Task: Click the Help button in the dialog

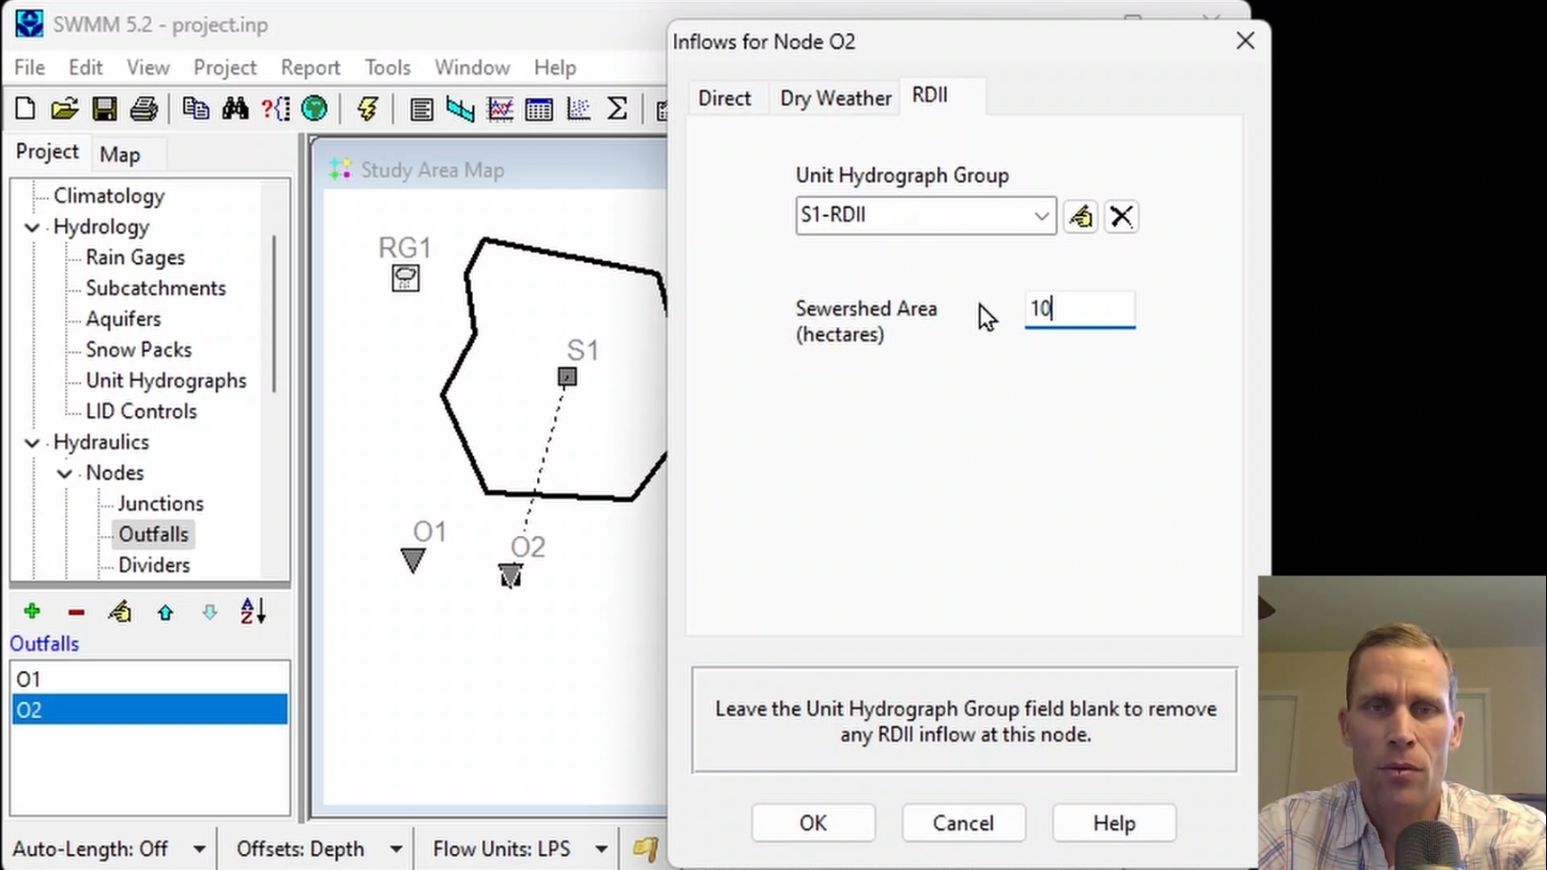Action: click(1114, 823)
